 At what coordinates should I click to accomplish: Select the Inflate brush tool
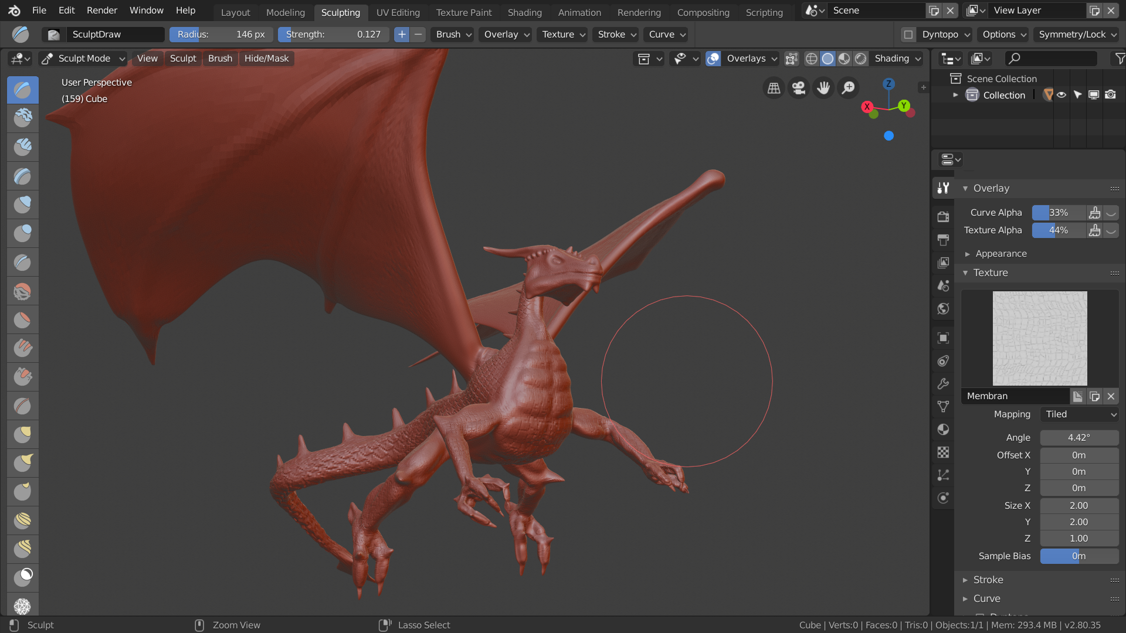pyautogui.click(x=22, y=205)
